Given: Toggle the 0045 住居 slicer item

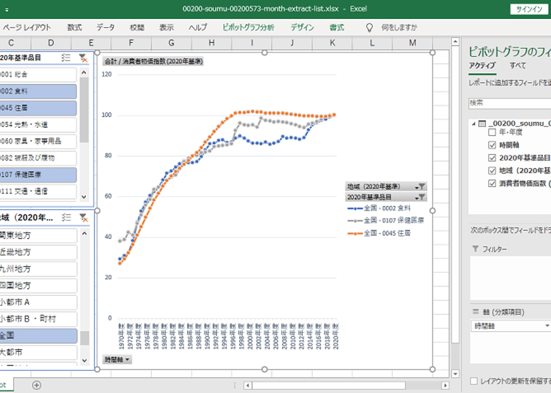Looking at the screenshot, I should click(x=38, y=108).
